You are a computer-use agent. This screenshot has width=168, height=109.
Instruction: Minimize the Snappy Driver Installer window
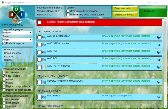(149, 2)
